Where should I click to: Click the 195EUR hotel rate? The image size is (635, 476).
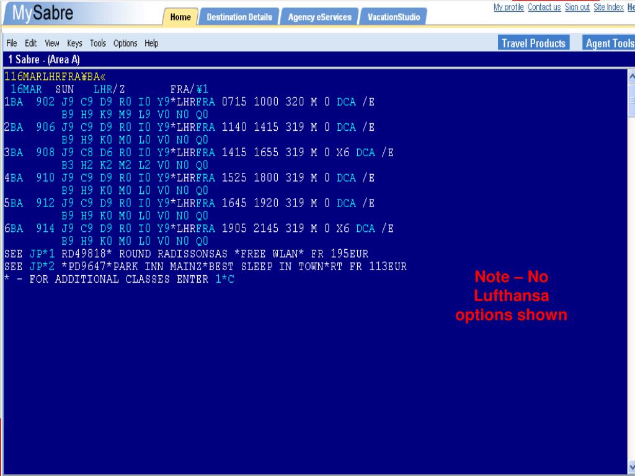350,253
